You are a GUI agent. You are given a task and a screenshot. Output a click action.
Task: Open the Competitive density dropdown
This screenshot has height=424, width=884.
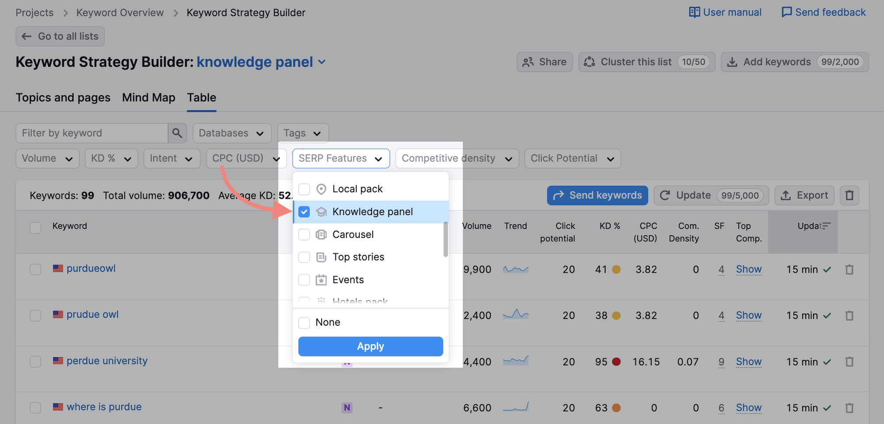coord(456,158)
